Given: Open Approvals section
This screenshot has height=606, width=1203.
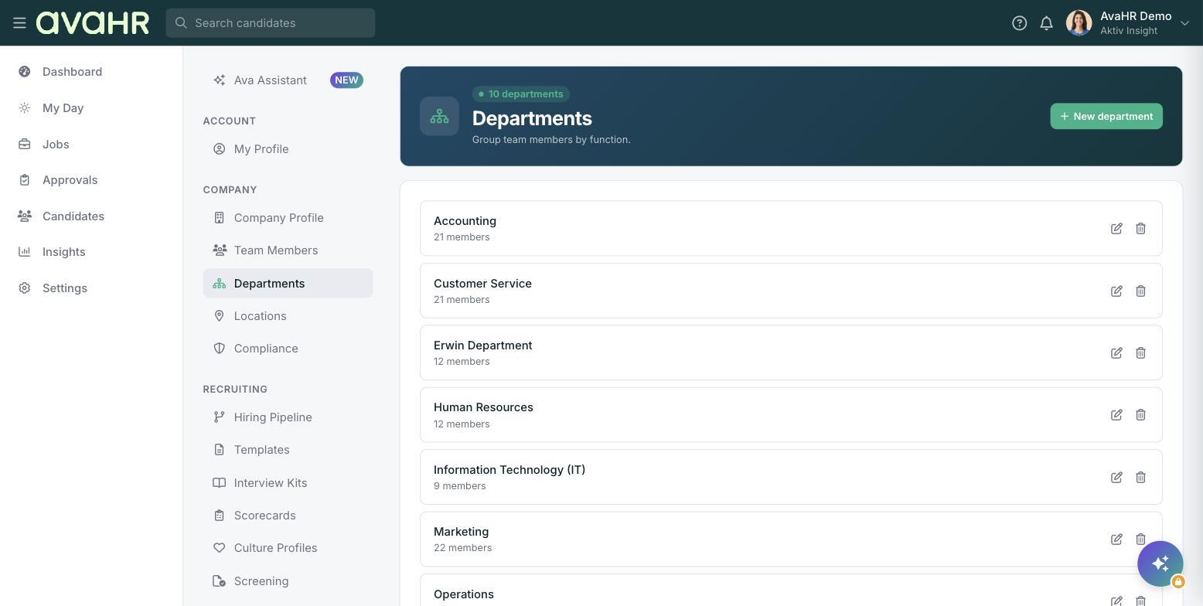Looking at the screenshot, I should click(70, 180).
